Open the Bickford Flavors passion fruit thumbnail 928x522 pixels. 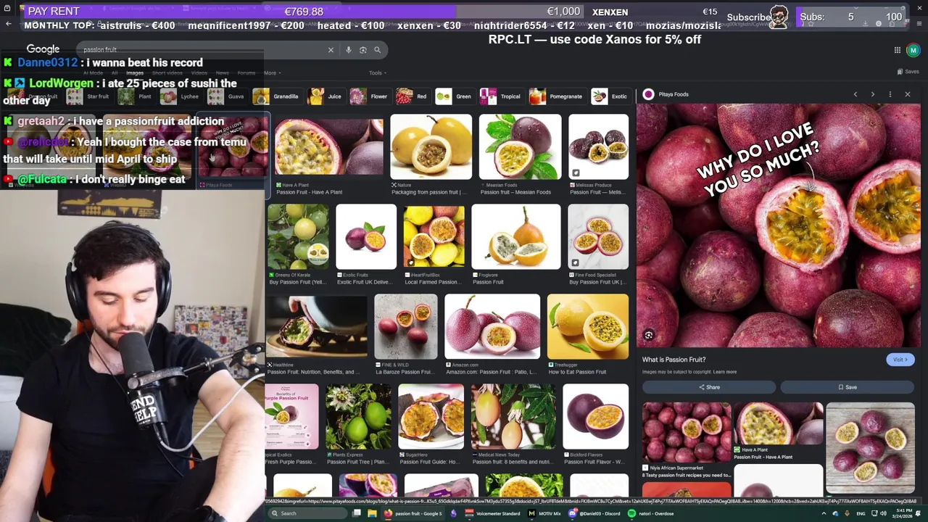[596, 417]
